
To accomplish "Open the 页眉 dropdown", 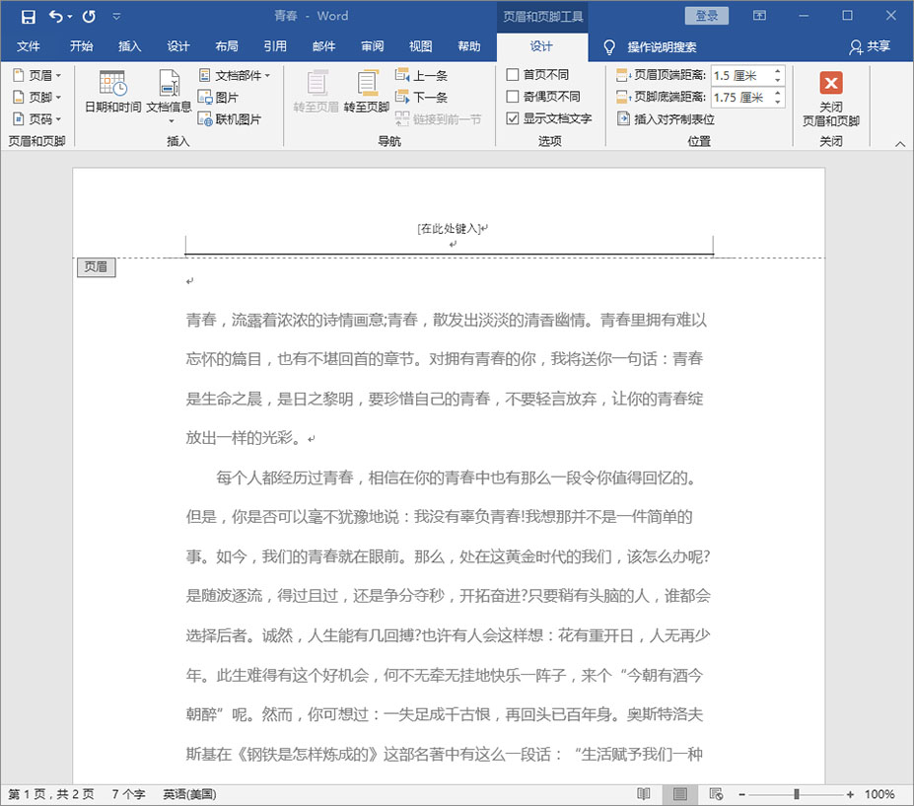I will pyautogui.click(x=37, y=75).
